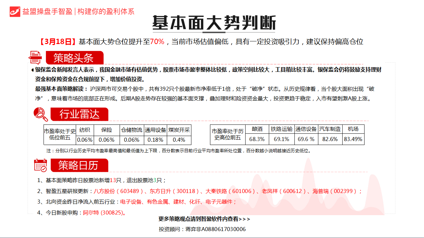Click the magnifier chart icon beside 行业雷达
This screenshot has width=424, height=238.
coord(41,114)
